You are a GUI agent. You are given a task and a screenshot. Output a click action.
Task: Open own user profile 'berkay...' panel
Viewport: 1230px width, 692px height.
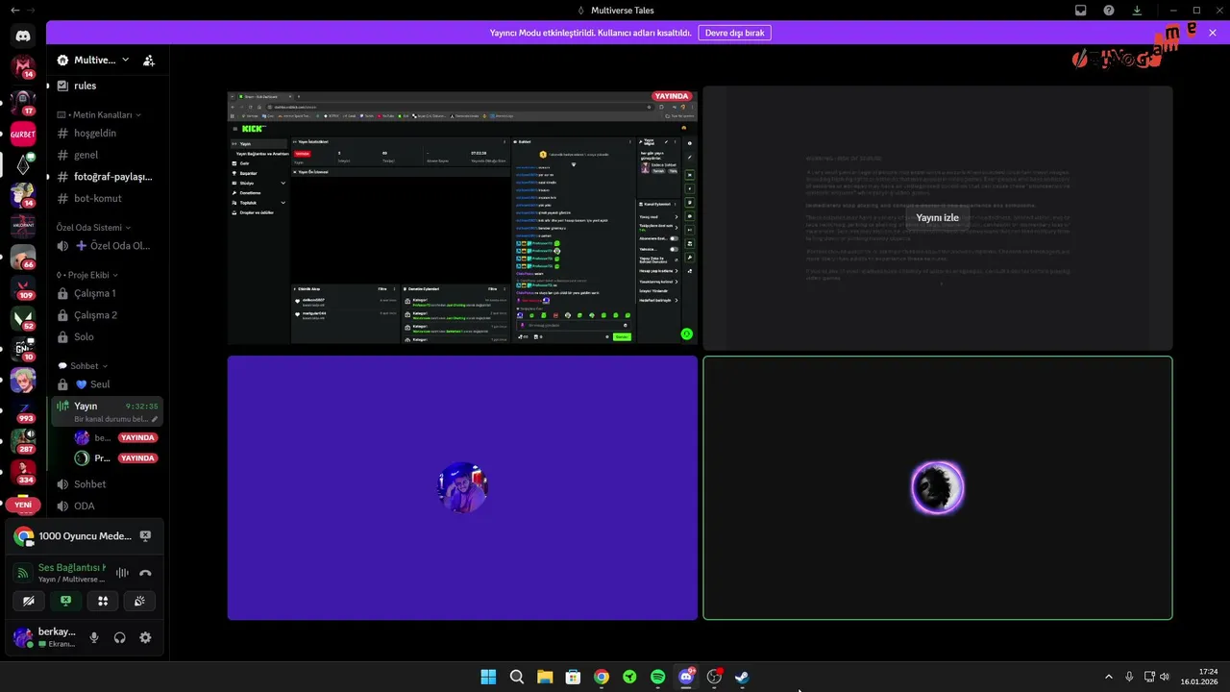coord(44,637)
